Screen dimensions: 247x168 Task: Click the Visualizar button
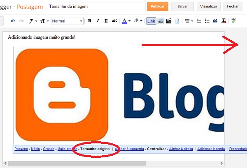click(209, 7)
